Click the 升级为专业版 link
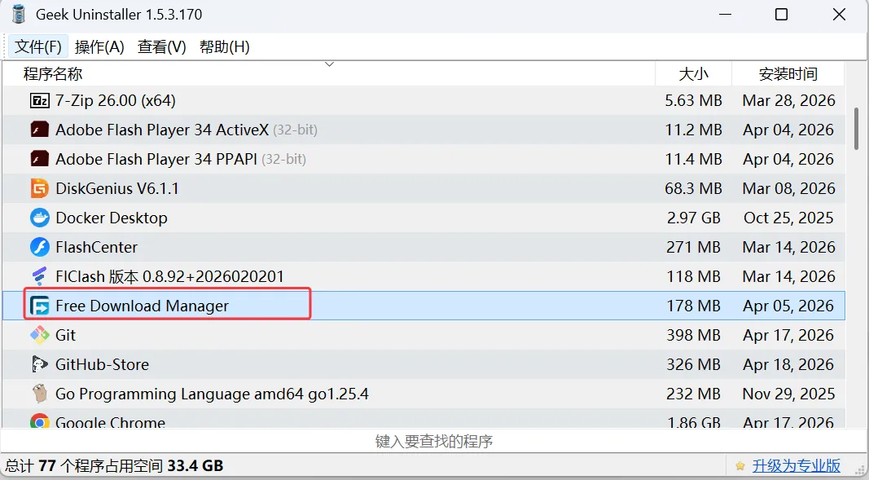Image resolution: width=869 pixels, height=480 pixels. 797,465
